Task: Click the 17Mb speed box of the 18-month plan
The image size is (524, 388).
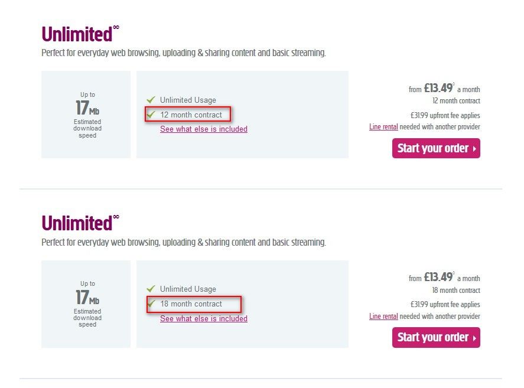Action: tap(86, 304)
